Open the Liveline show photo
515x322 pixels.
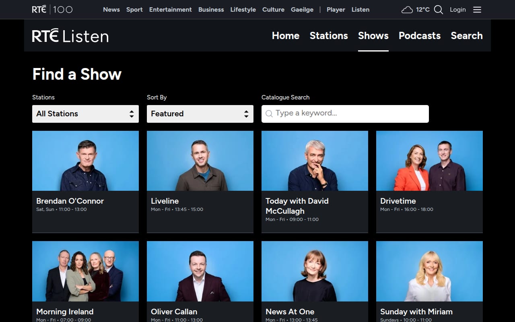click(x=200, y=161)
